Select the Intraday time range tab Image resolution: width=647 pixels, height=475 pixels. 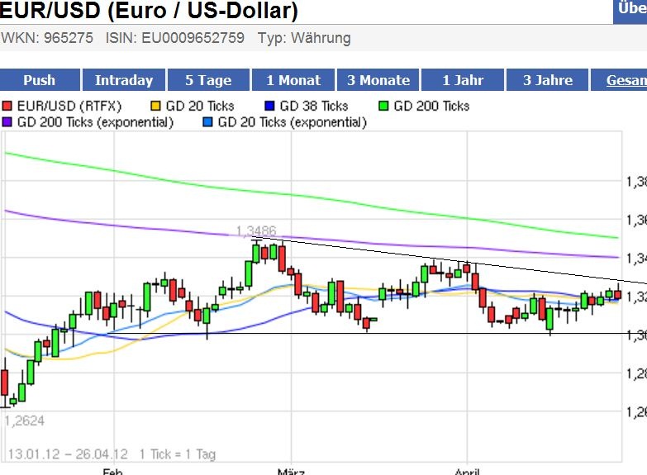[124, 79]
